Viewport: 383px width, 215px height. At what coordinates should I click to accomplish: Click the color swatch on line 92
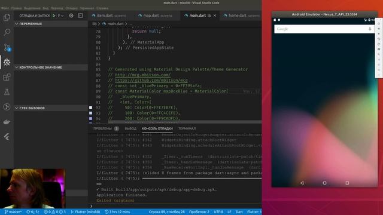90,107
